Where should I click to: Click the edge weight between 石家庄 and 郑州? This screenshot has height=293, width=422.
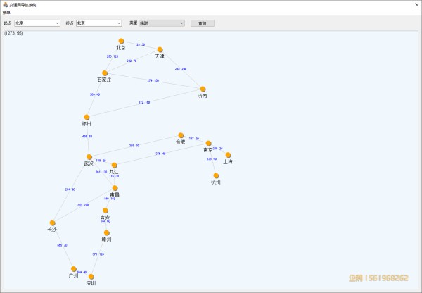coord(95,94)
